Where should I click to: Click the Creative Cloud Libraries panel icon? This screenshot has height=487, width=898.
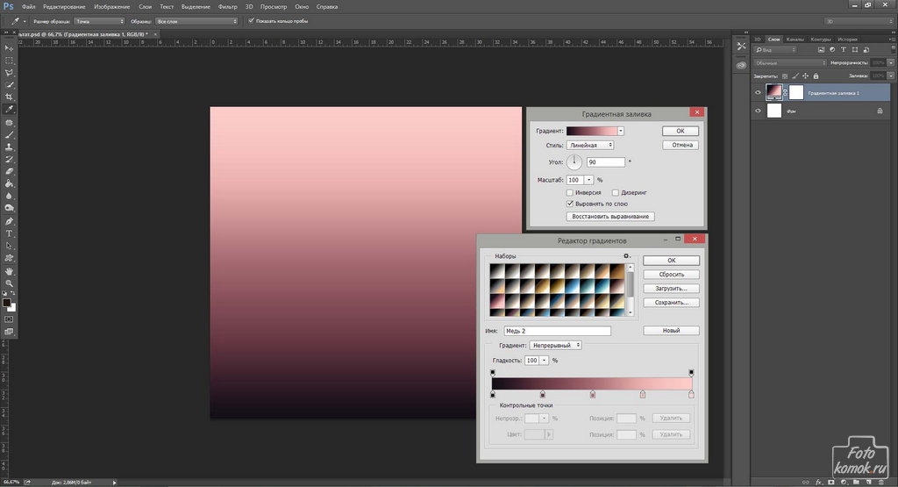(741, 65)
